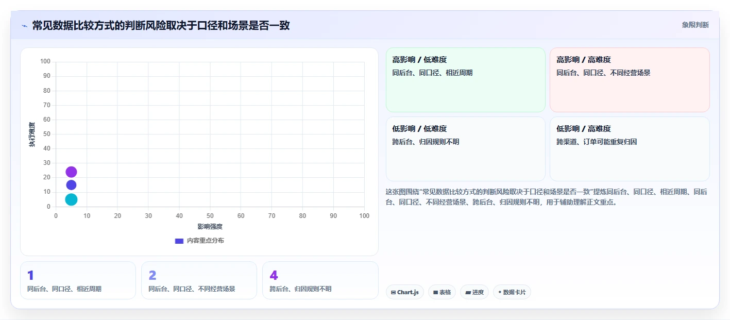Click the lightning icon beside the title

pyautogui.click(x=25, y=26)
